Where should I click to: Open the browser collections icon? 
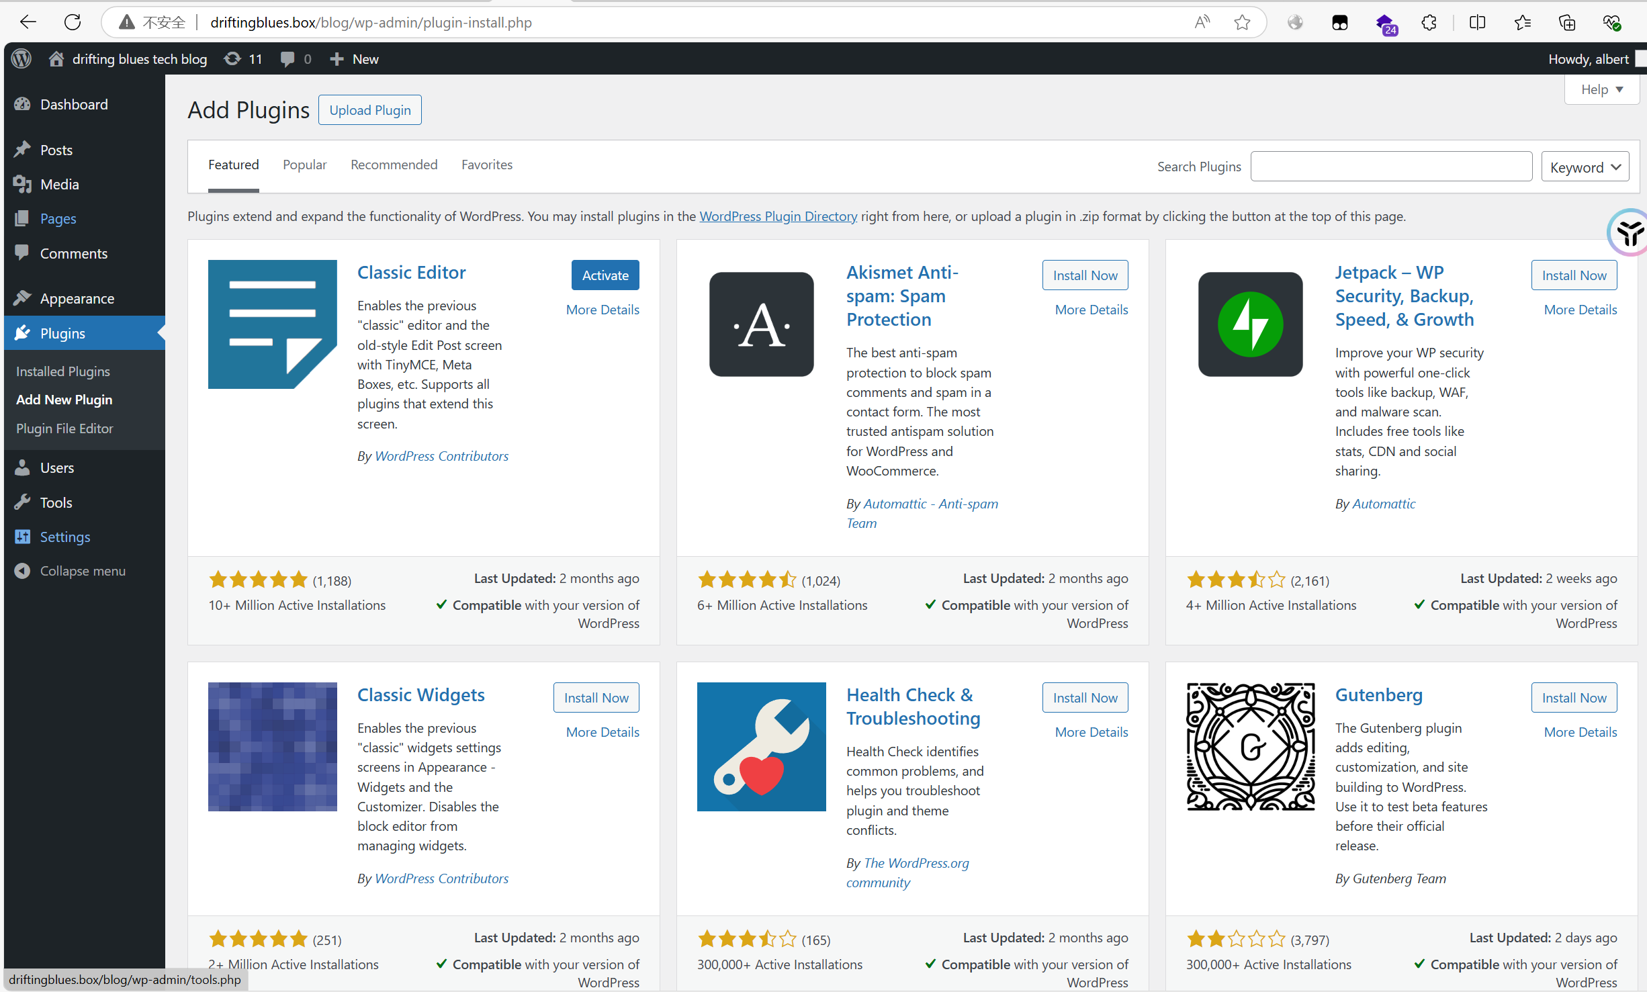(1567, 22)
